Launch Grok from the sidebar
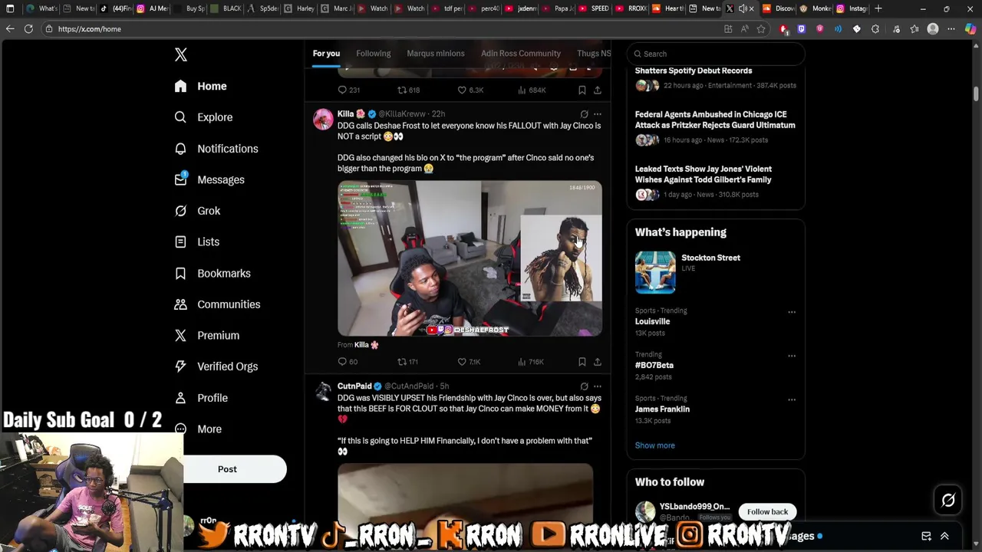 (197, 211)
